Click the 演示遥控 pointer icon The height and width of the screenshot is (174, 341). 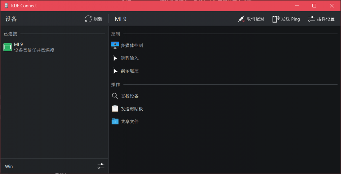115,71
